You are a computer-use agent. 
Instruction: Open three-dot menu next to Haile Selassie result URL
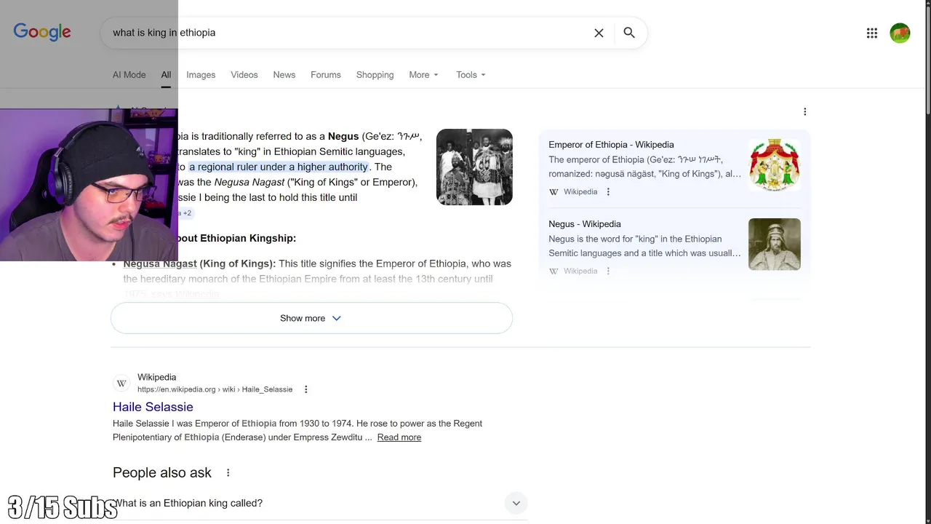(x=305, y=389)
